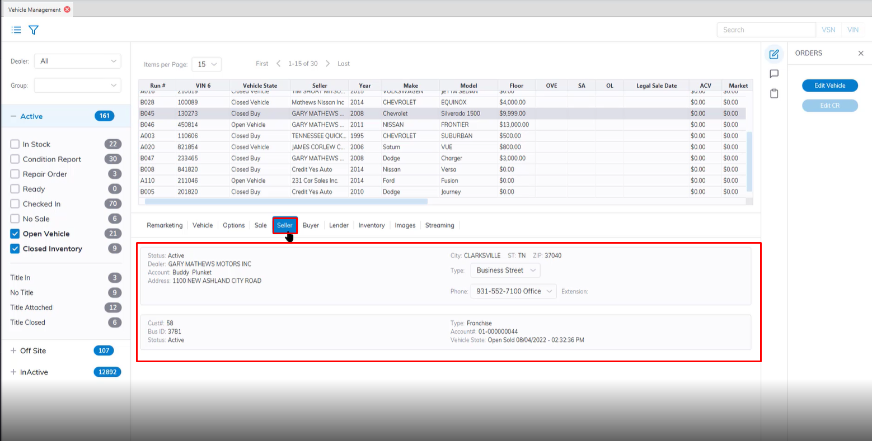Image resolution: width=872 pixels, height=441 pixels.
Task: Click the clipboard icon in right sidebar
Action: [774, 93]
